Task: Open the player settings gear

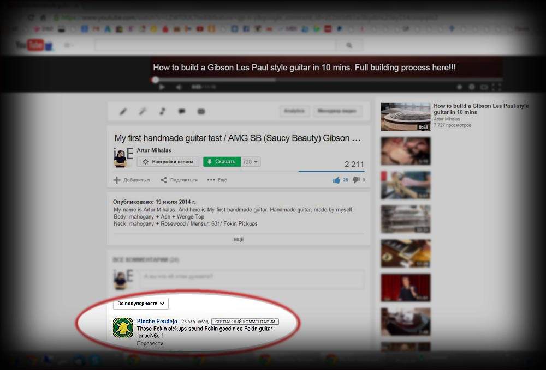Action: click(x=472, y=87)
